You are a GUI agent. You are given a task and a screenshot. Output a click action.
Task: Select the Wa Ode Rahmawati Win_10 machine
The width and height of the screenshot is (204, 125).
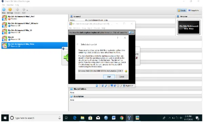tap(35, 31)
